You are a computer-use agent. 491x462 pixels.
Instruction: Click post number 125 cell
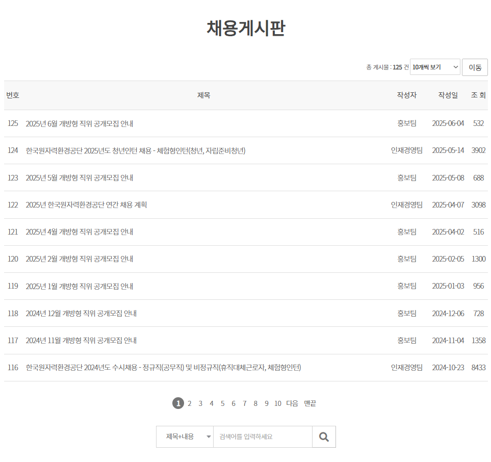[13, 123]
